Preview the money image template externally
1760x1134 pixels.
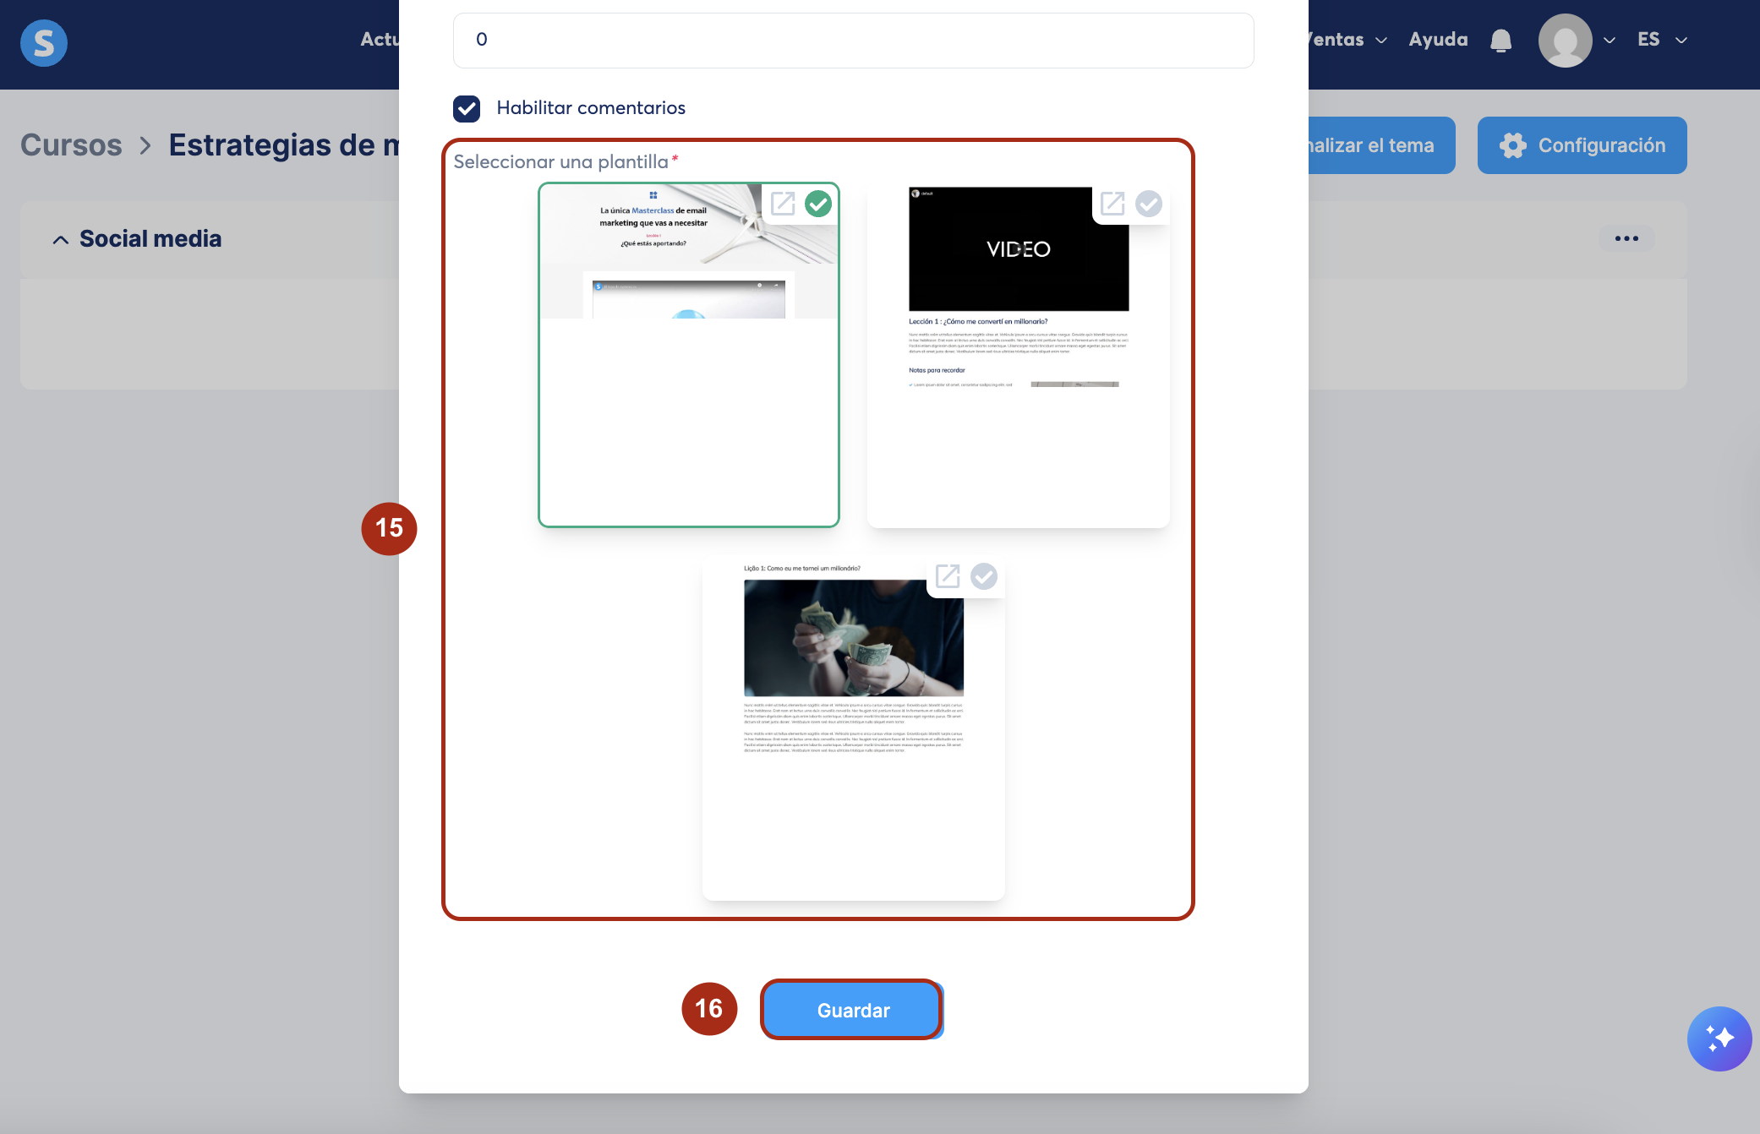[x=948, y=576]
